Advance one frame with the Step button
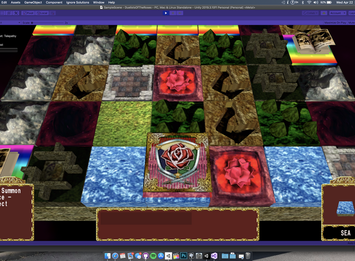Screen dimensions: 355x261 [180, 13]
